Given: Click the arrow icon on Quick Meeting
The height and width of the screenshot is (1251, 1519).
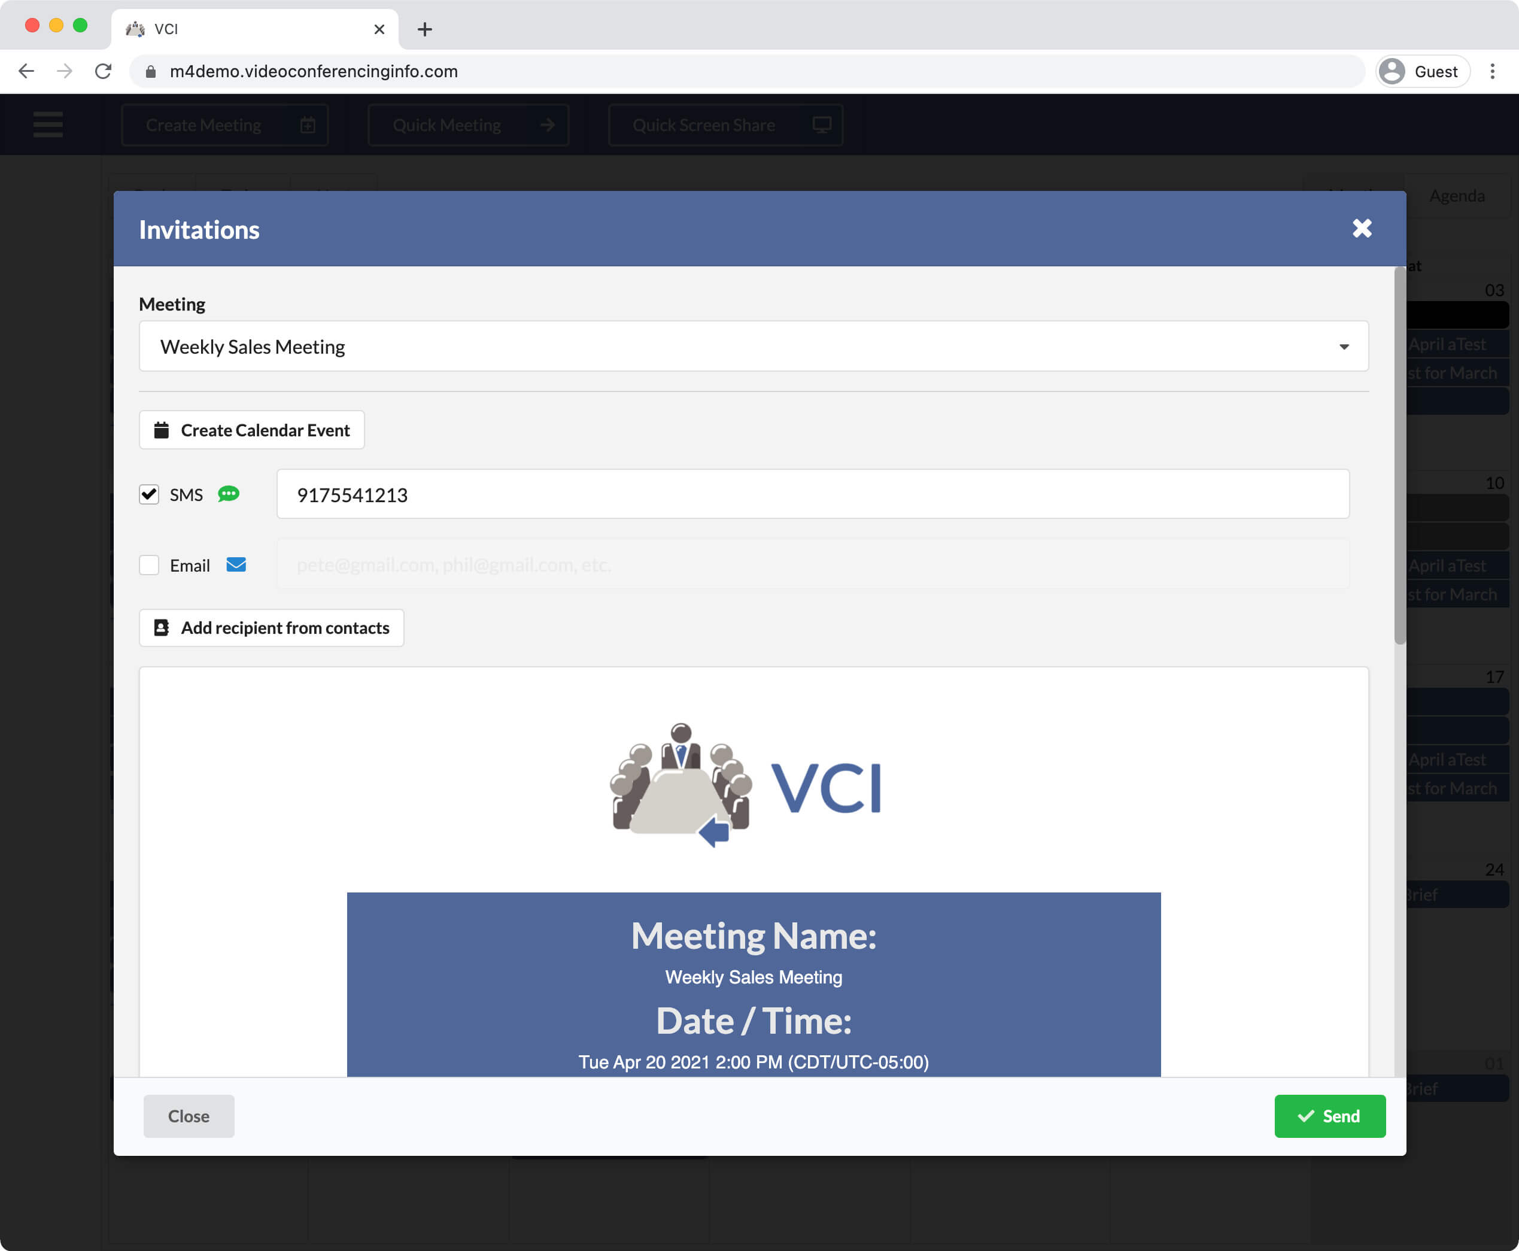Looking at the screenshot, I should 548,125.
